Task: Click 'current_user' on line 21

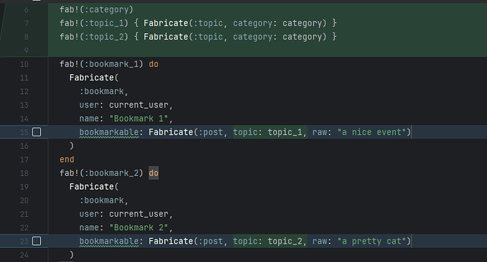Action: coord(138,214)
